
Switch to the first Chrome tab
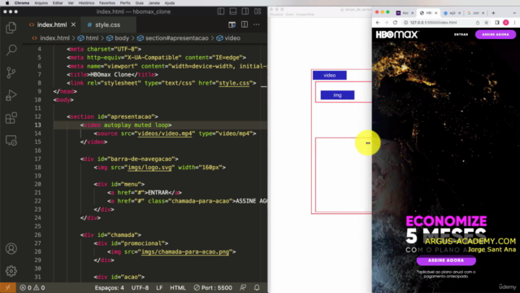(405, 13)
